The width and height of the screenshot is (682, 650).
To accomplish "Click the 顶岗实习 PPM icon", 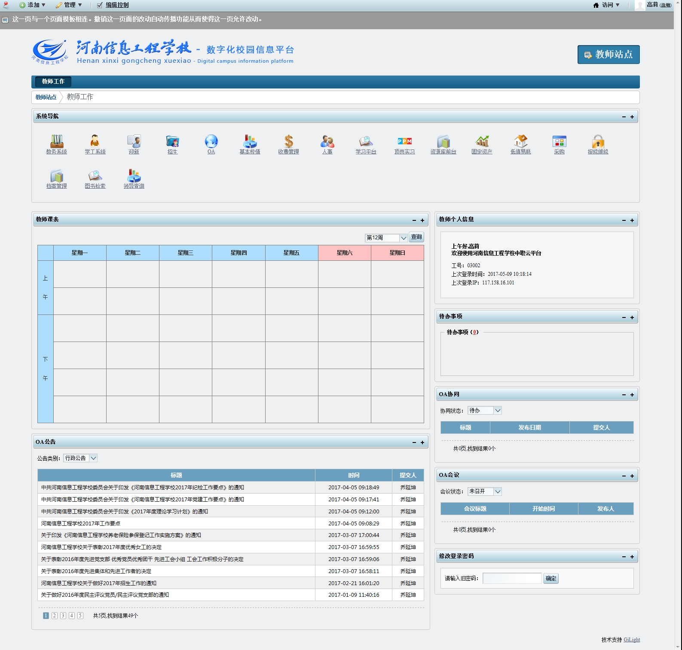I will click(404, 141).
